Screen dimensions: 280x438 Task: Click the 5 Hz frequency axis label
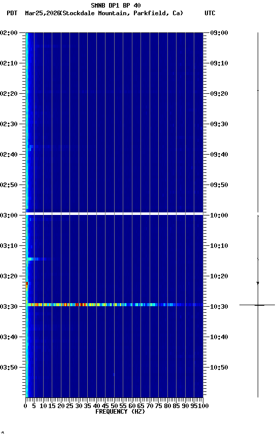point(34,406)
